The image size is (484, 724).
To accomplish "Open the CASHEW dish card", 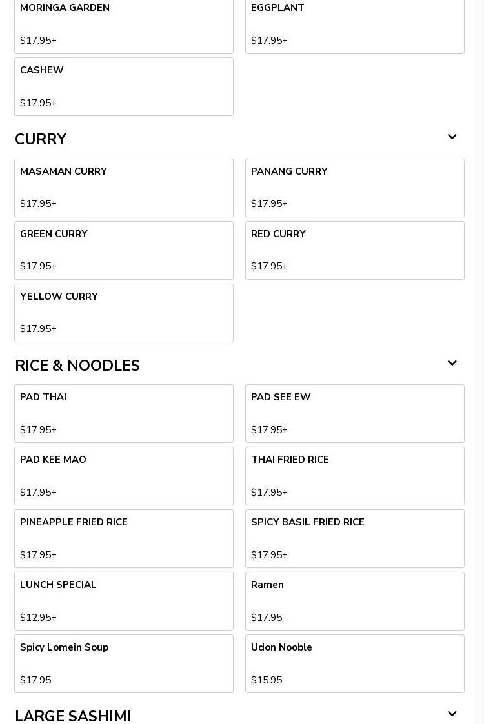I will (124, 87).
